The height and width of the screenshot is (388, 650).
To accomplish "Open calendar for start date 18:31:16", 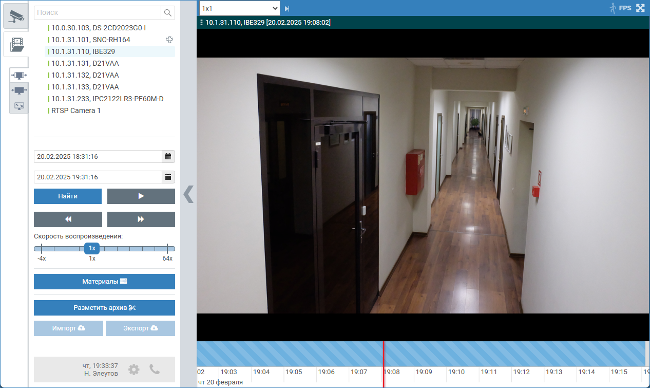I will 168,156.
